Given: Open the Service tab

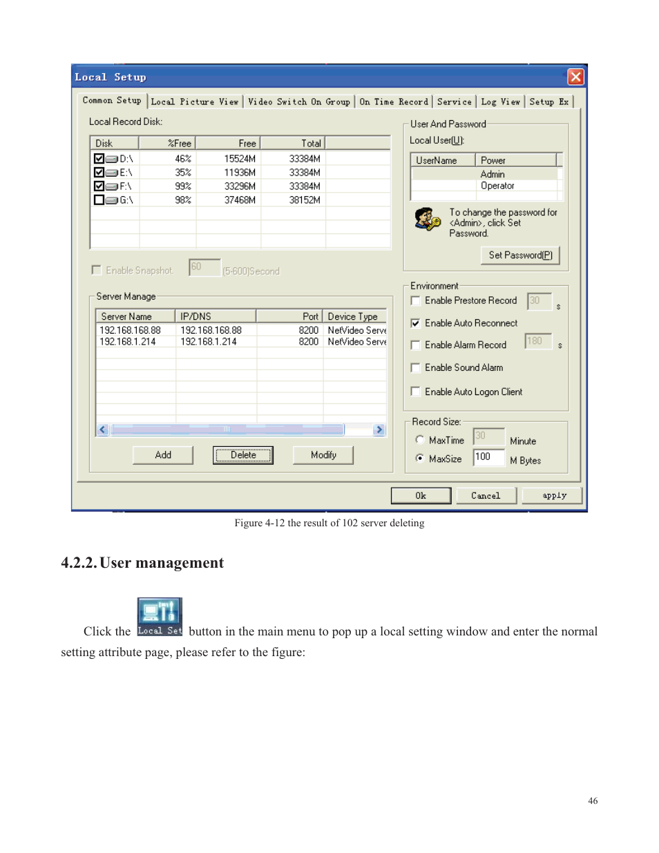Looking at the screenshot, I should click(455, 102).
